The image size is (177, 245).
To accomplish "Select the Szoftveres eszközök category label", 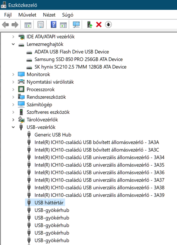I will [x=48, y=112].
